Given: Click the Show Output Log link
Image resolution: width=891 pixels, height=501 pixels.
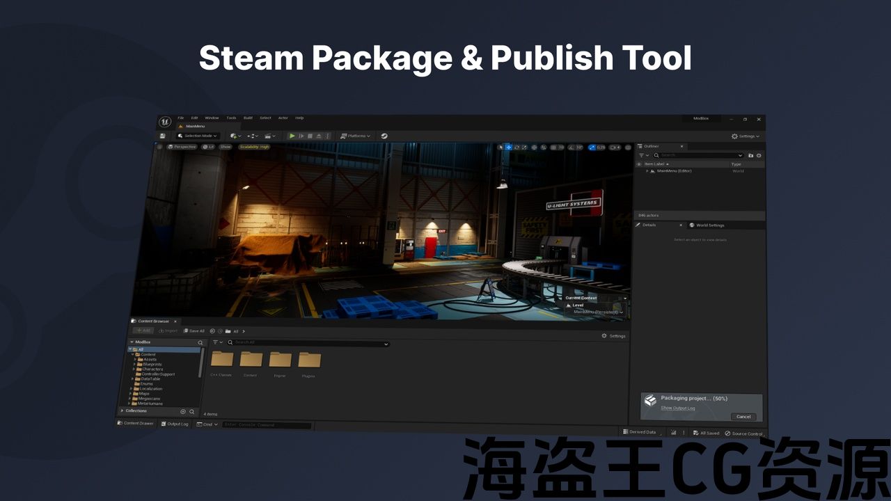Looking at the screenshot, I should tap(677, 408).
